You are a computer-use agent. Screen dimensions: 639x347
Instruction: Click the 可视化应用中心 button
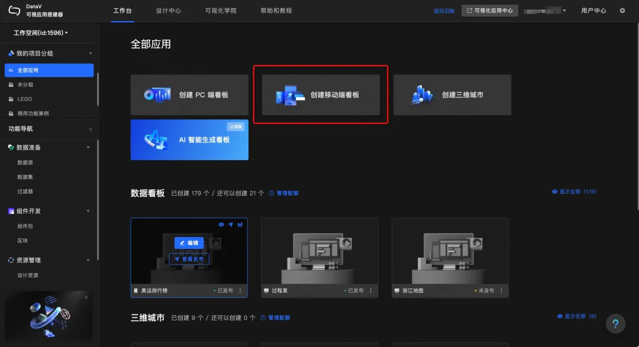[490, 11]
